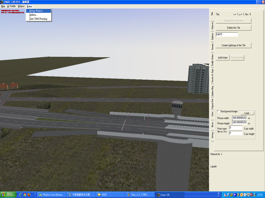Click Load... for background image
This screenshot has height=198, width=265.
(247, 113)
